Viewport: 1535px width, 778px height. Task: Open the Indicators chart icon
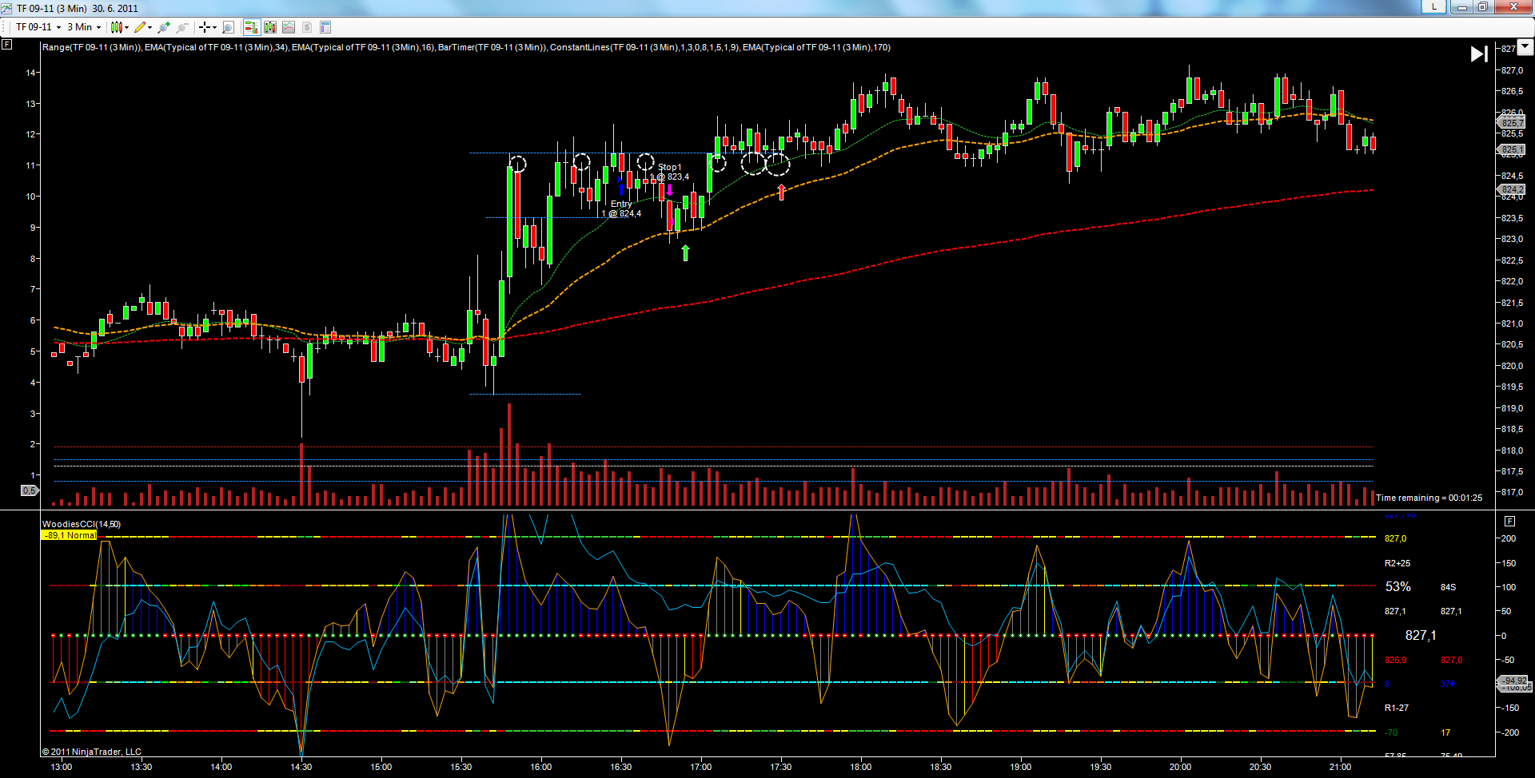pyautogui.click(x=289, y=27)
